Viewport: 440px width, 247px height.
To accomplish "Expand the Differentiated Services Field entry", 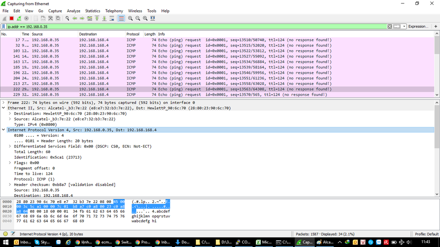I will pos(10,146).
